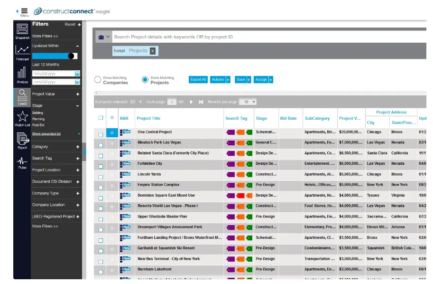Sort by Stage column header
This screenshot has height=284, width=433.
pos(261,118)
